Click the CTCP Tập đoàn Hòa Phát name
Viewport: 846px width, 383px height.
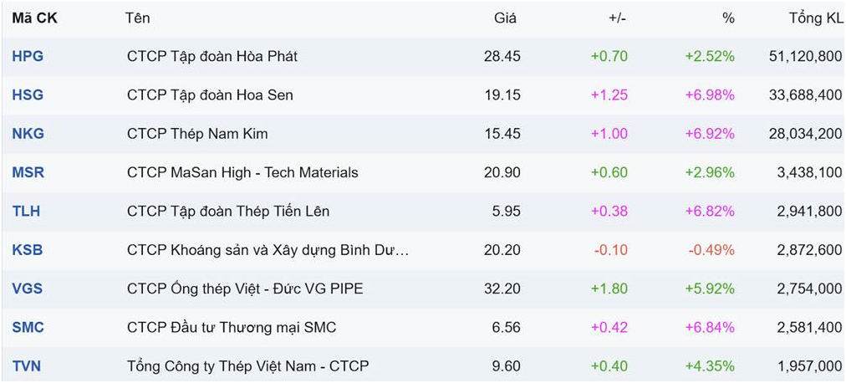point(212,57)
